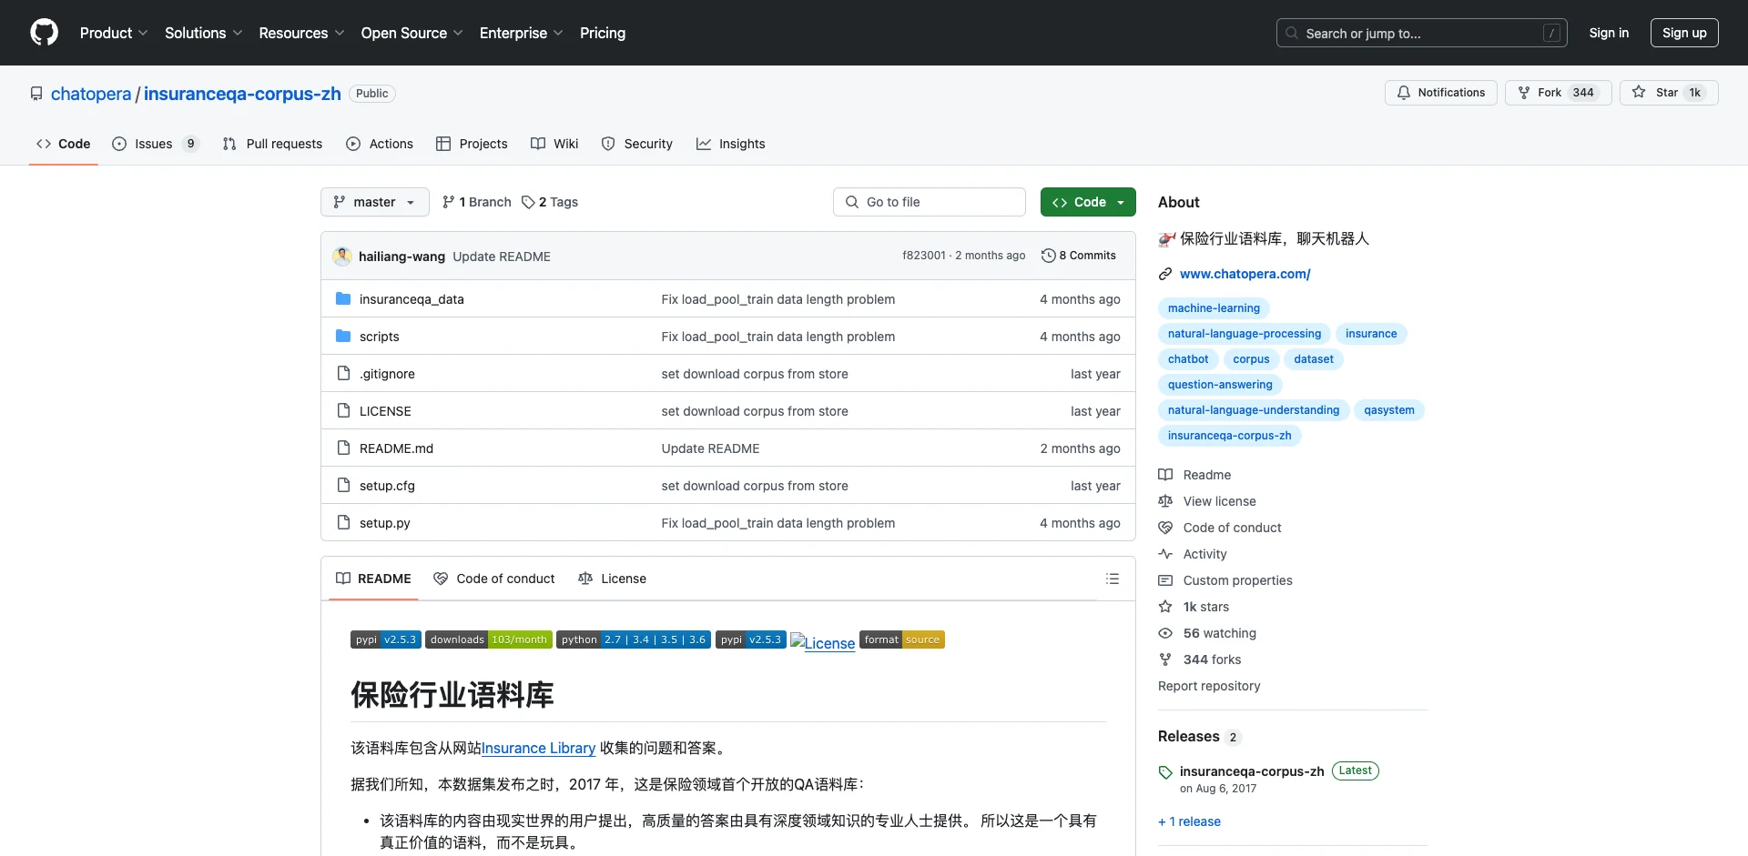
Task: Select the License tab in file viewer
Action: [x=612, y=579]
